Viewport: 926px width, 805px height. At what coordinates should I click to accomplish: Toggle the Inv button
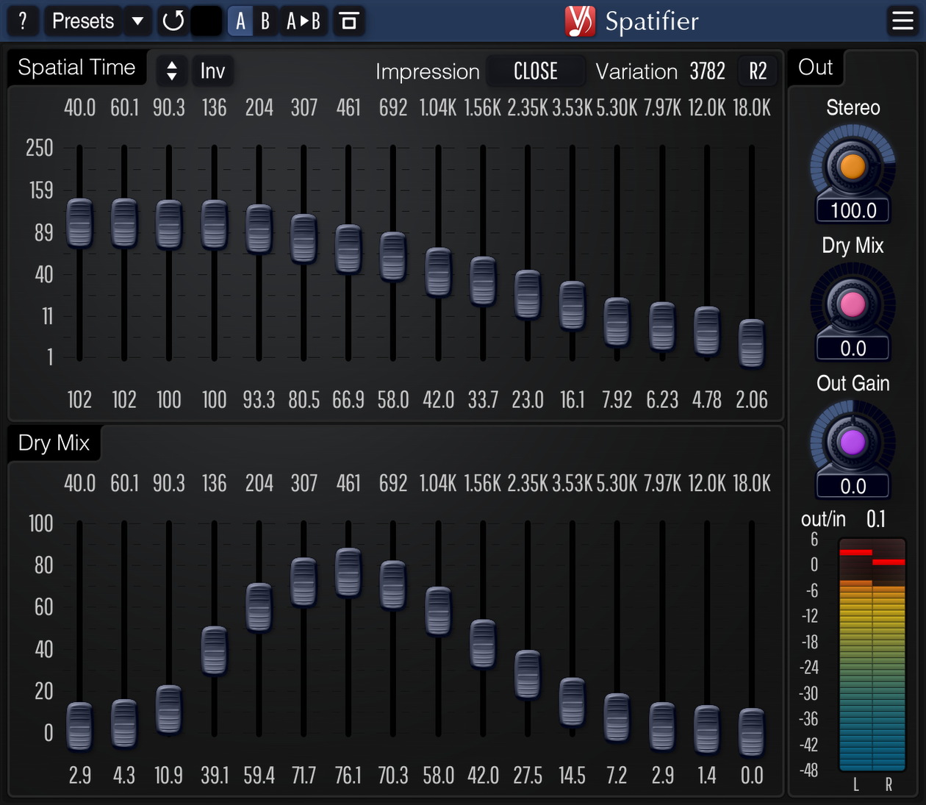tap(212, 71)
